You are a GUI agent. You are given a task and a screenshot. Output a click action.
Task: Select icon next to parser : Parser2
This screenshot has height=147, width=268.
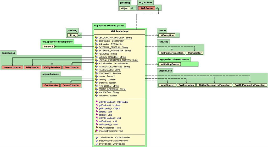tap(96, 76)
